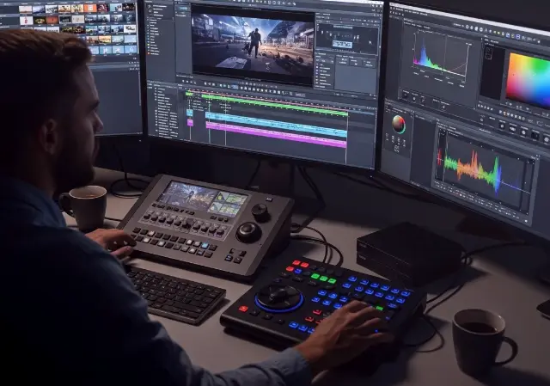This screenshot has width=550, height=386.
Task: Pick a color in the rainbow spectrum panel
Action: coord(528,80)
